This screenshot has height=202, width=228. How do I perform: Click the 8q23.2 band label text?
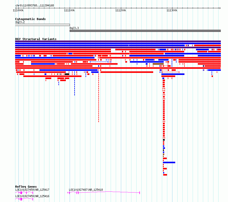20,22
